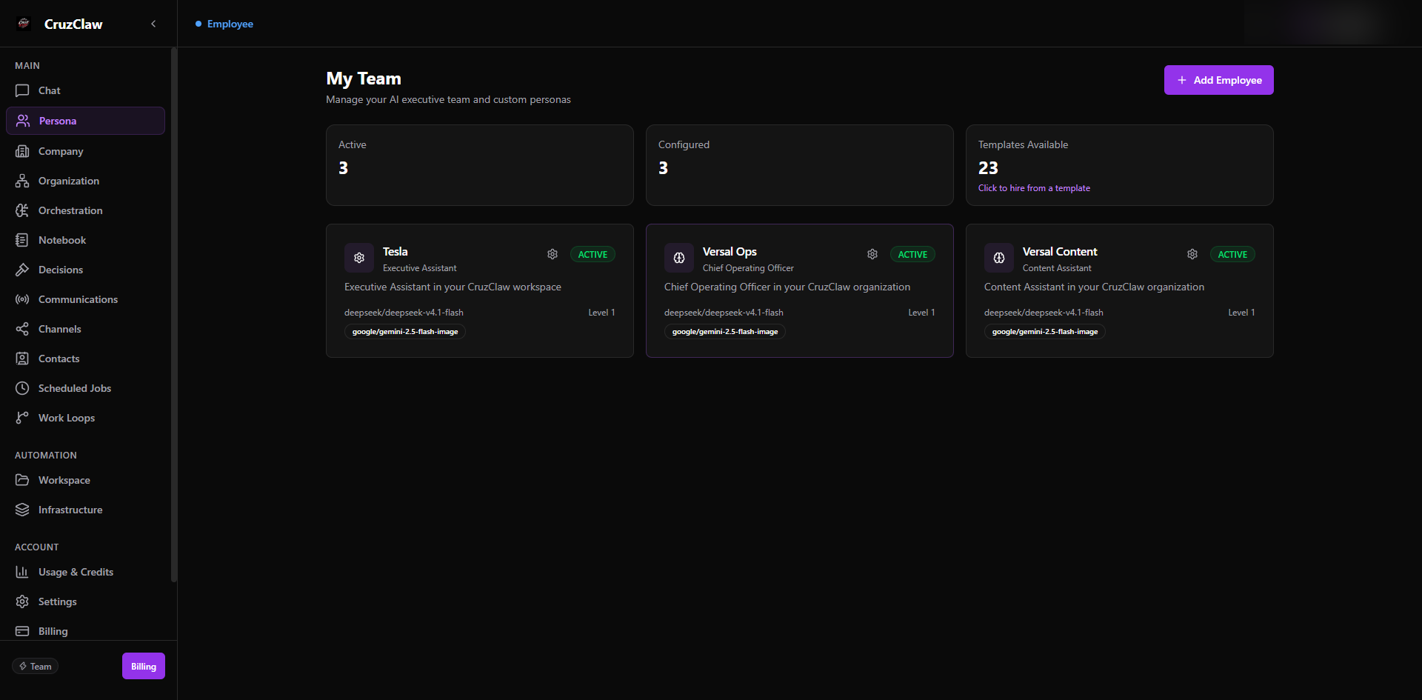Open Infrastructure layers icon
Viewport: 1422px width, 700px height.
[x=22, y=510]
